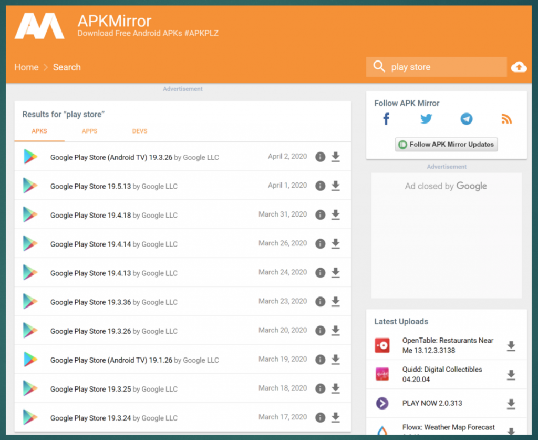Show info for Google Play Store 19.3.26 March 20

[320, 331]
